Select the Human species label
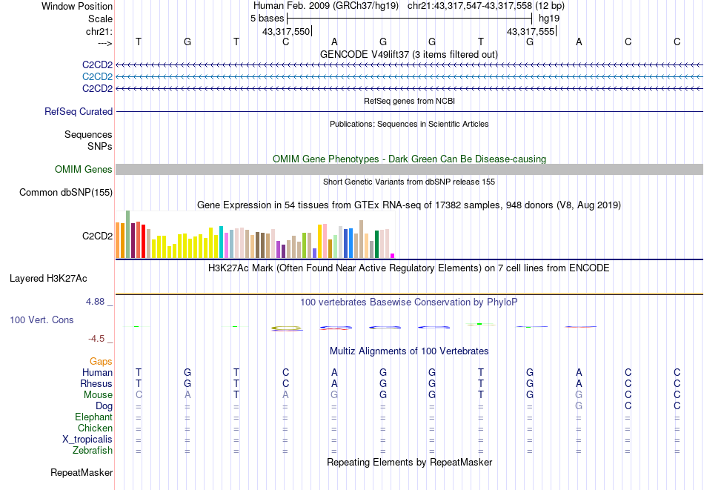 tap(97, 372)
